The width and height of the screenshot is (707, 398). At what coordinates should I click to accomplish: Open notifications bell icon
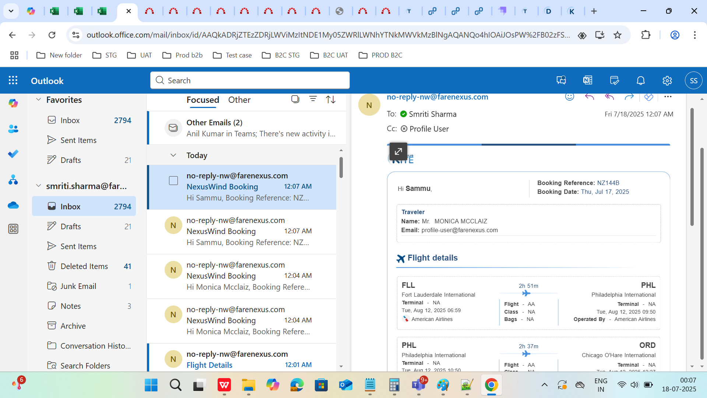click(641, 80)
